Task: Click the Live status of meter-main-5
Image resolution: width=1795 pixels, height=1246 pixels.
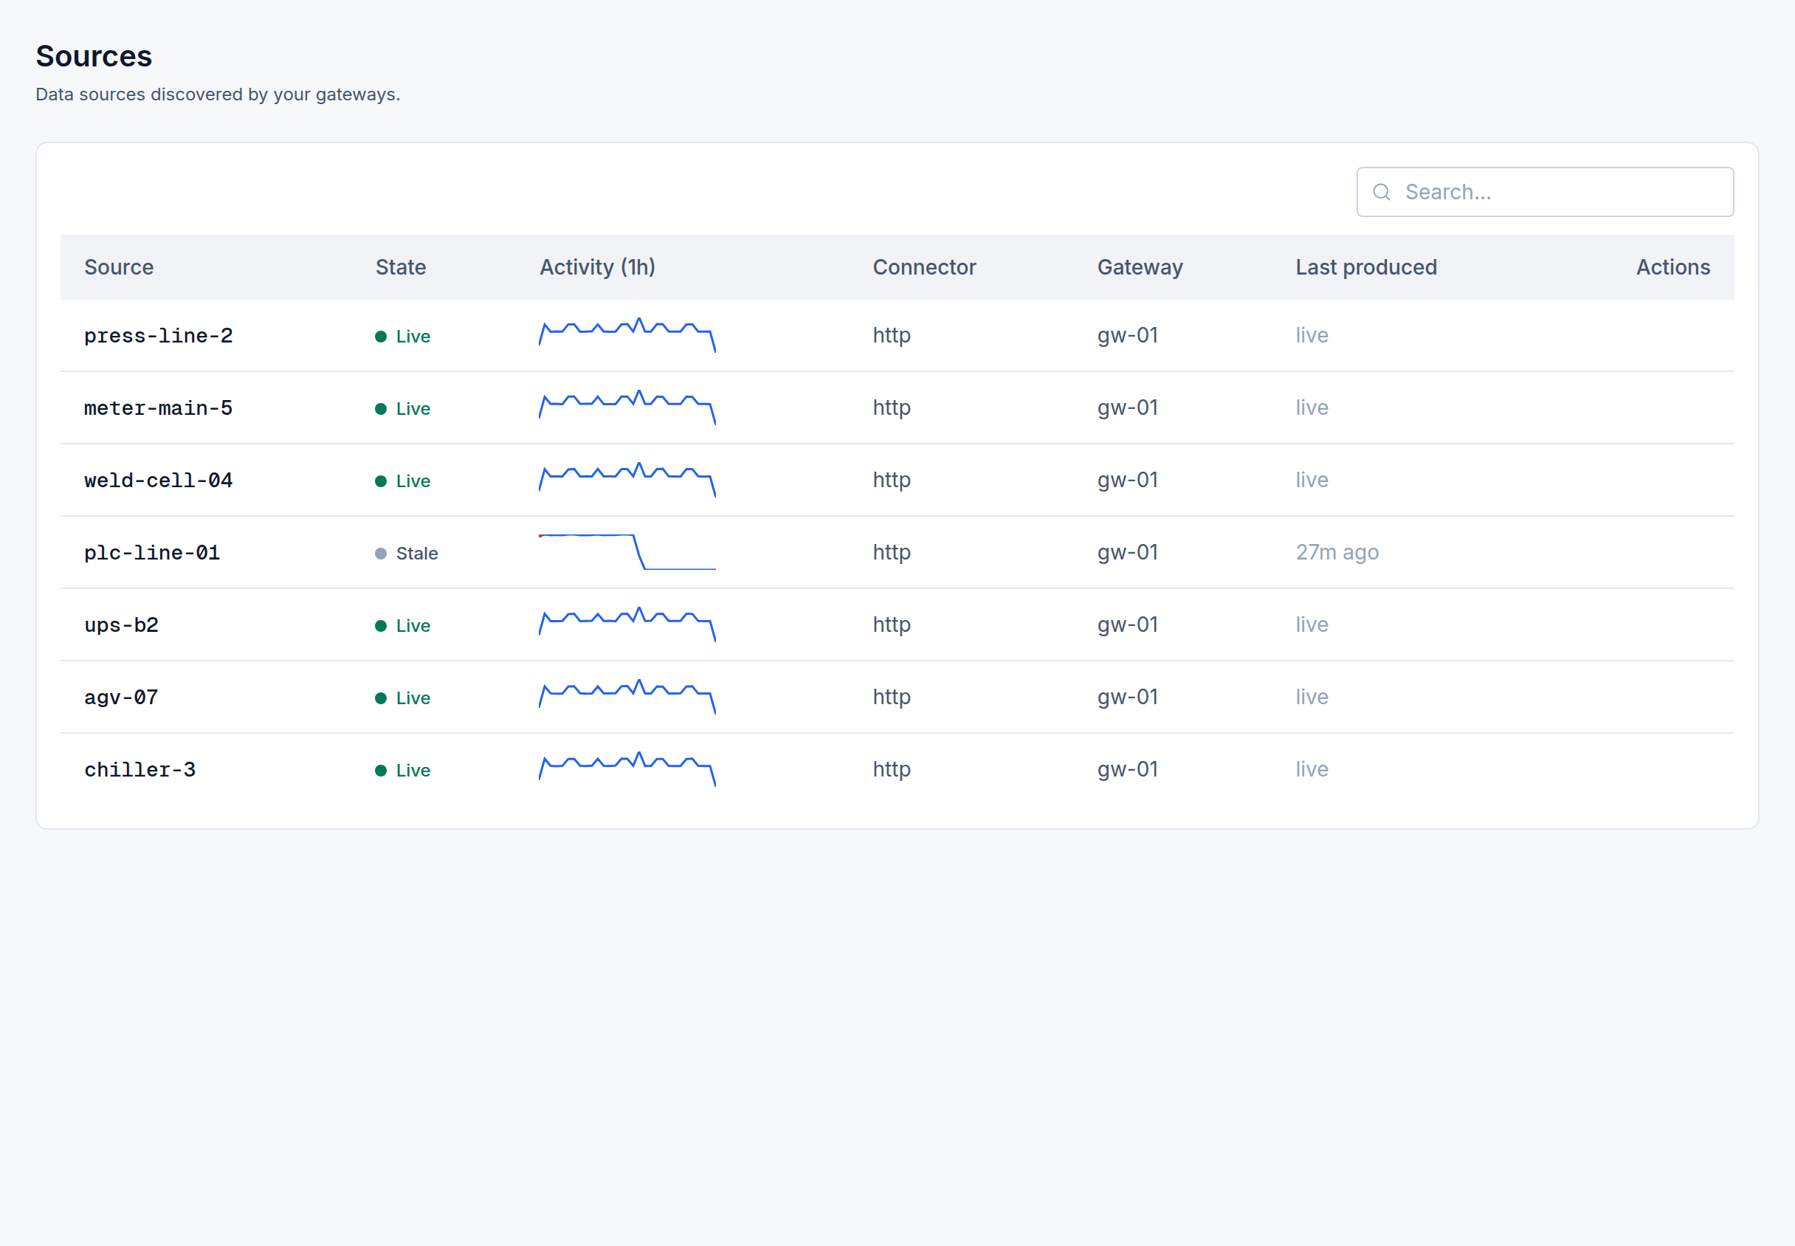Action: pyautogui.click(x=403, y=409)
